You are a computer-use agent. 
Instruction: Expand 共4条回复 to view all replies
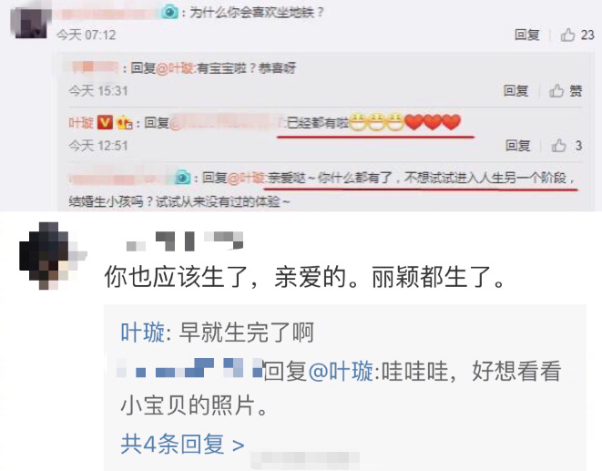(183, 445)
